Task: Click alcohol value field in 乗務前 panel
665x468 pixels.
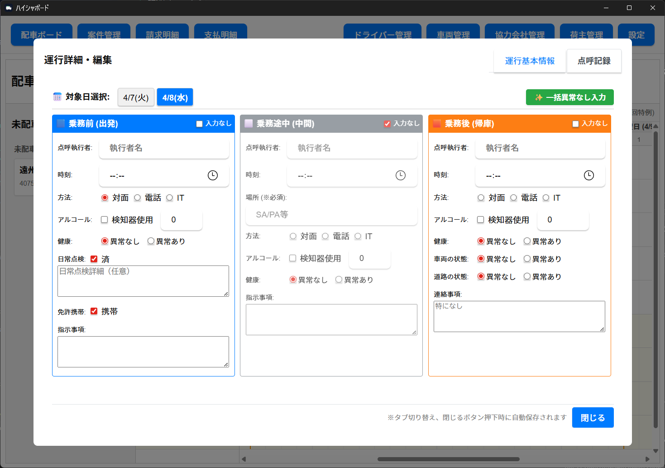Action: point(182,220)
